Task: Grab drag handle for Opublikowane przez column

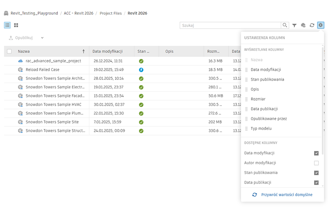Action: coord(246,119)
